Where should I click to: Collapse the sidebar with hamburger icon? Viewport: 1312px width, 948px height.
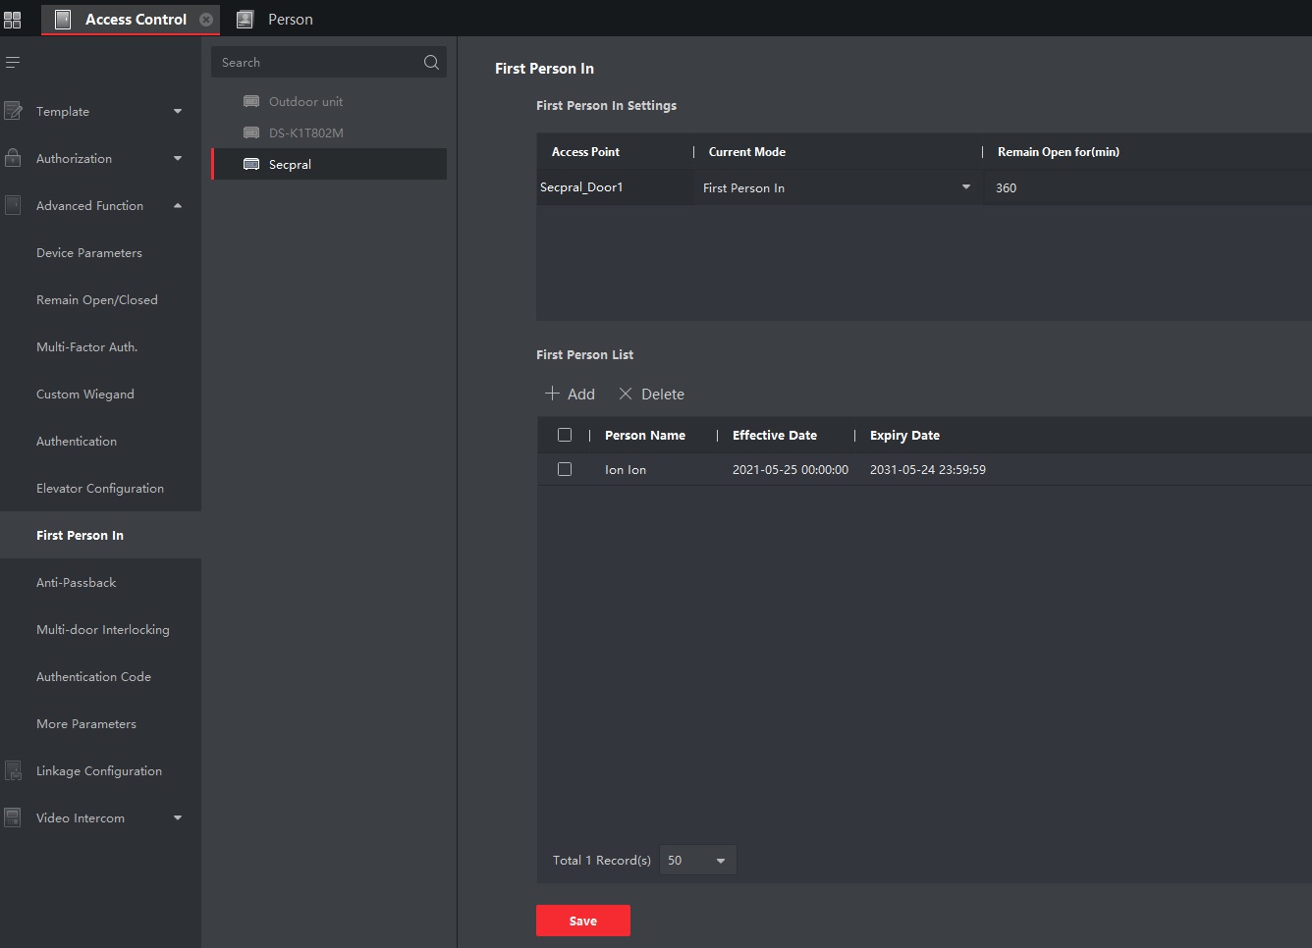pyautogui.click(x=13, y=63)
